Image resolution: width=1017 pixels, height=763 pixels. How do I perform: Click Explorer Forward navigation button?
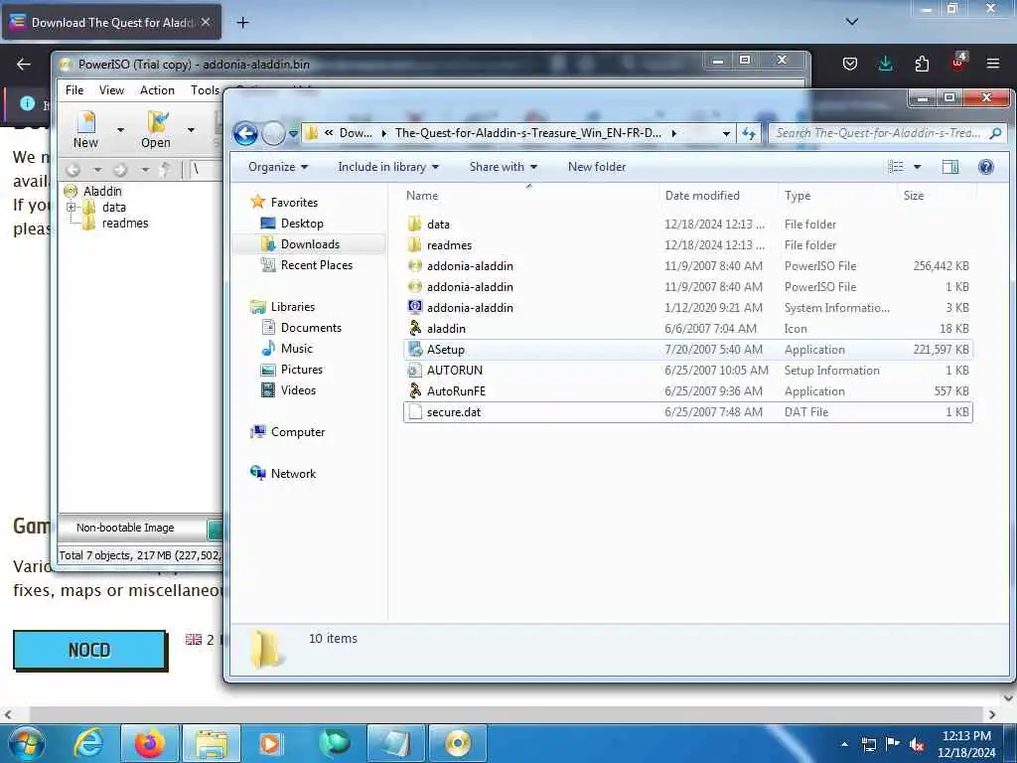(x=274, y=134)
